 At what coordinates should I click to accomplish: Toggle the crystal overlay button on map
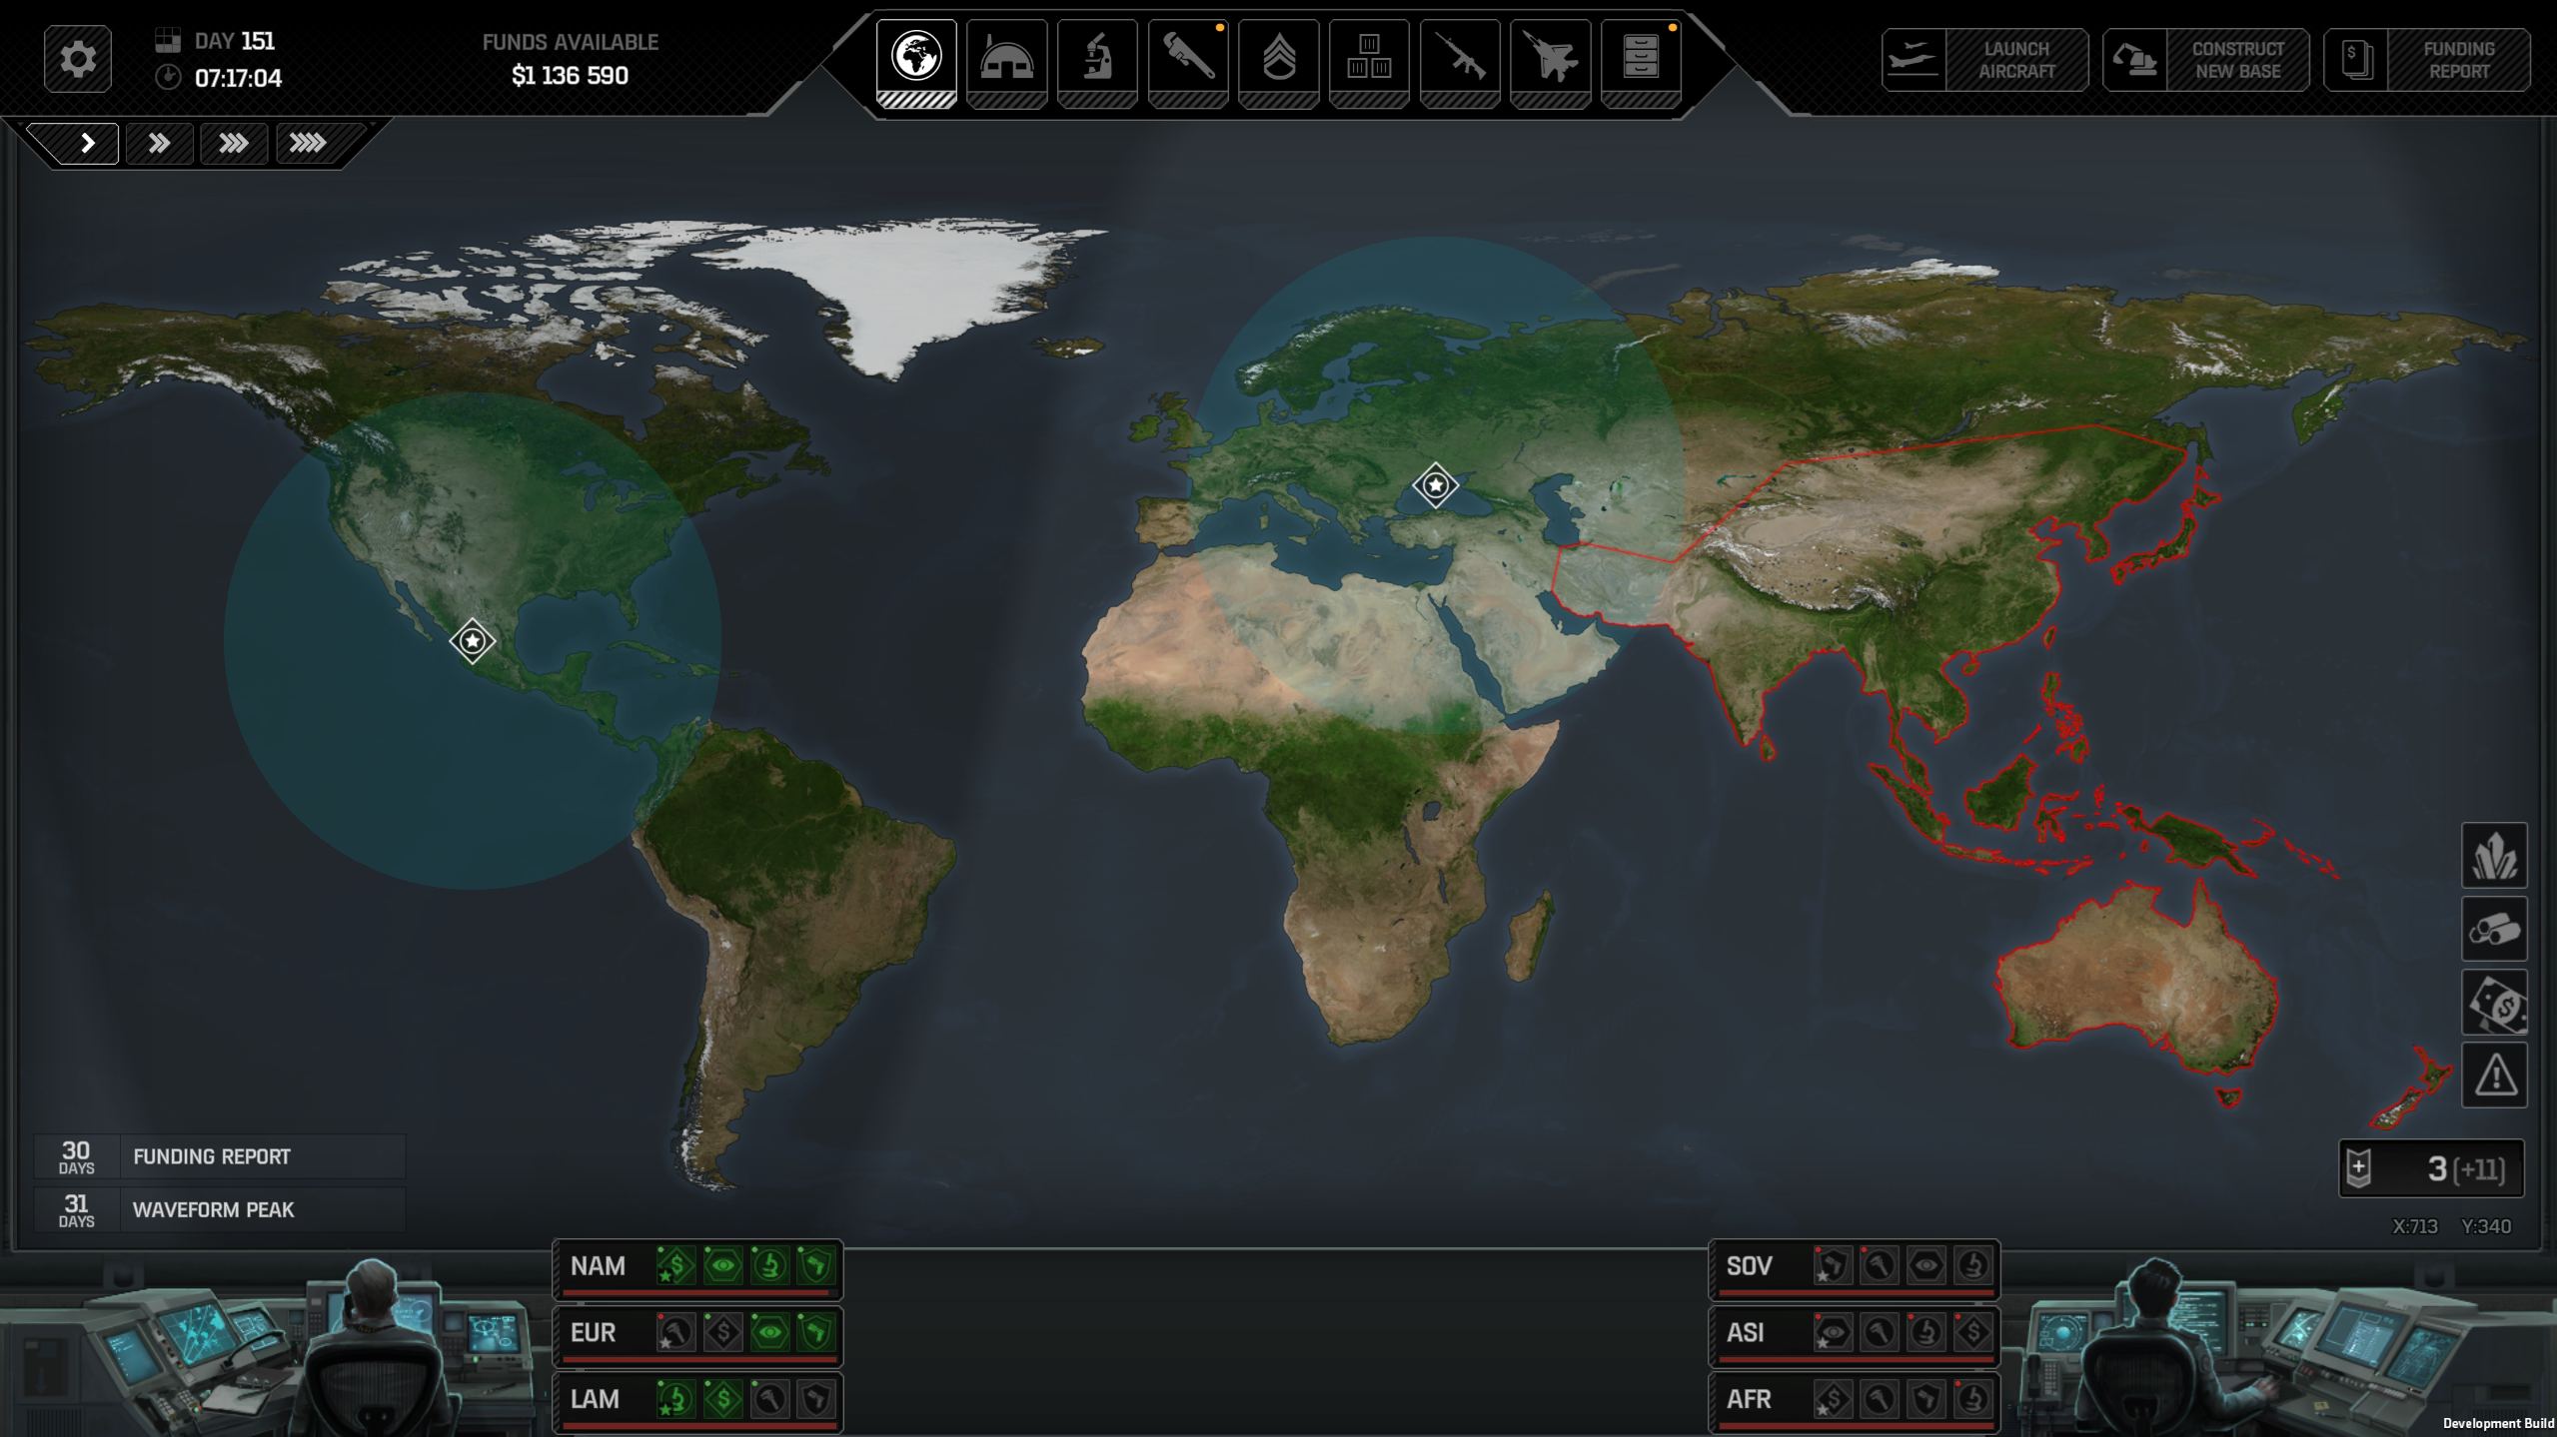pyautogui.click(x=2494, y=856)
